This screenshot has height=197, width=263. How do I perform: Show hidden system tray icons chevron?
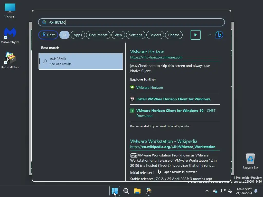207,191
